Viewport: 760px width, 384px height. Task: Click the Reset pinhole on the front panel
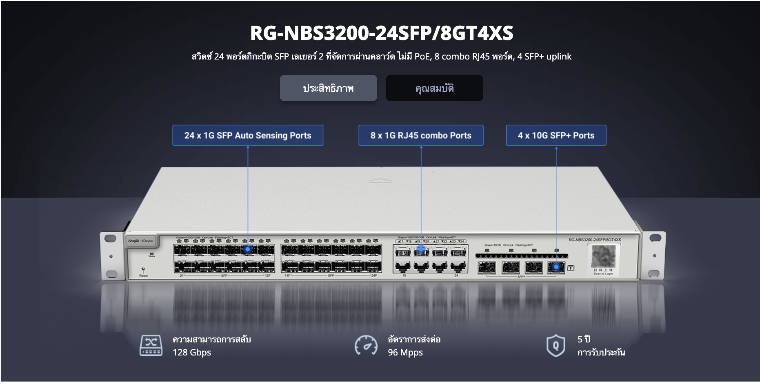[143, 269]
